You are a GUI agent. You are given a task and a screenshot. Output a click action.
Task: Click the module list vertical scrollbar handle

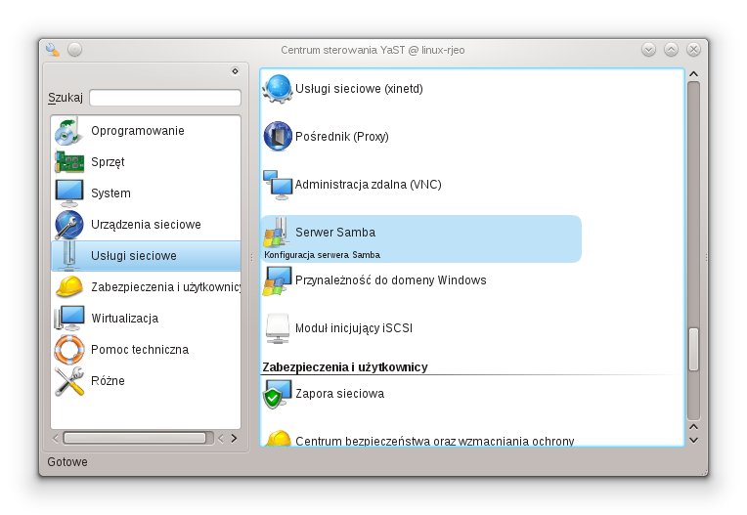(693, 349)
